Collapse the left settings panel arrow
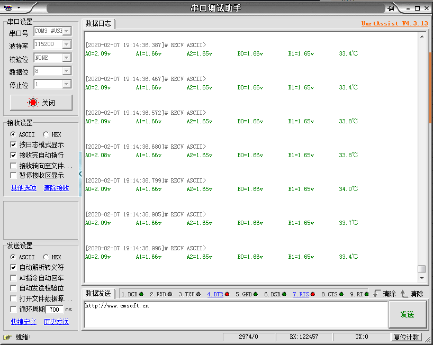Viewport: 433px width, 345px height. 80,174
